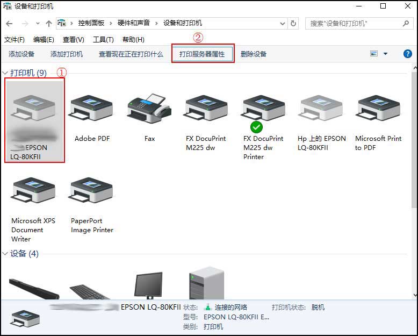Collapse the 打印机 (9) group

click(x=5, y=73)
